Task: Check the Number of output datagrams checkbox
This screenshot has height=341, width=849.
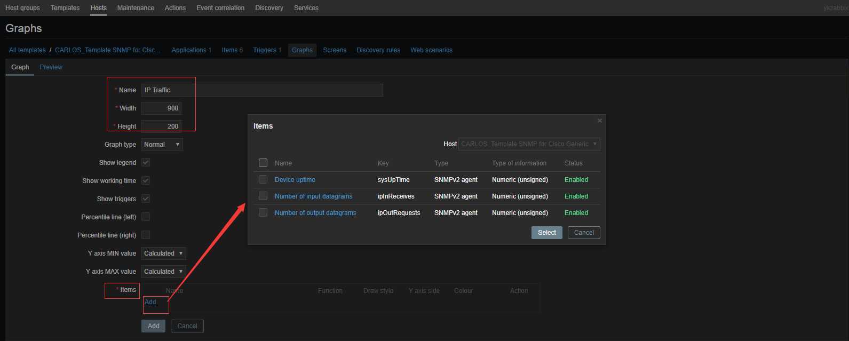Action: click(x=263, y=212)
